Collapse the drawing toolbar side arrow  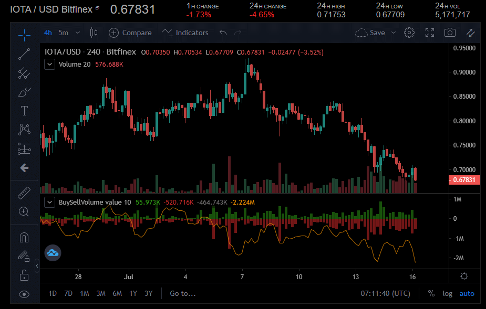(37, 265)
